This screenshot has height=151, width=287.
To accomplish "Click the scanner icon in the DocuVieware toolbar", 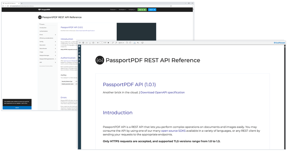I will pyautogui.click(x=87, y=43).
